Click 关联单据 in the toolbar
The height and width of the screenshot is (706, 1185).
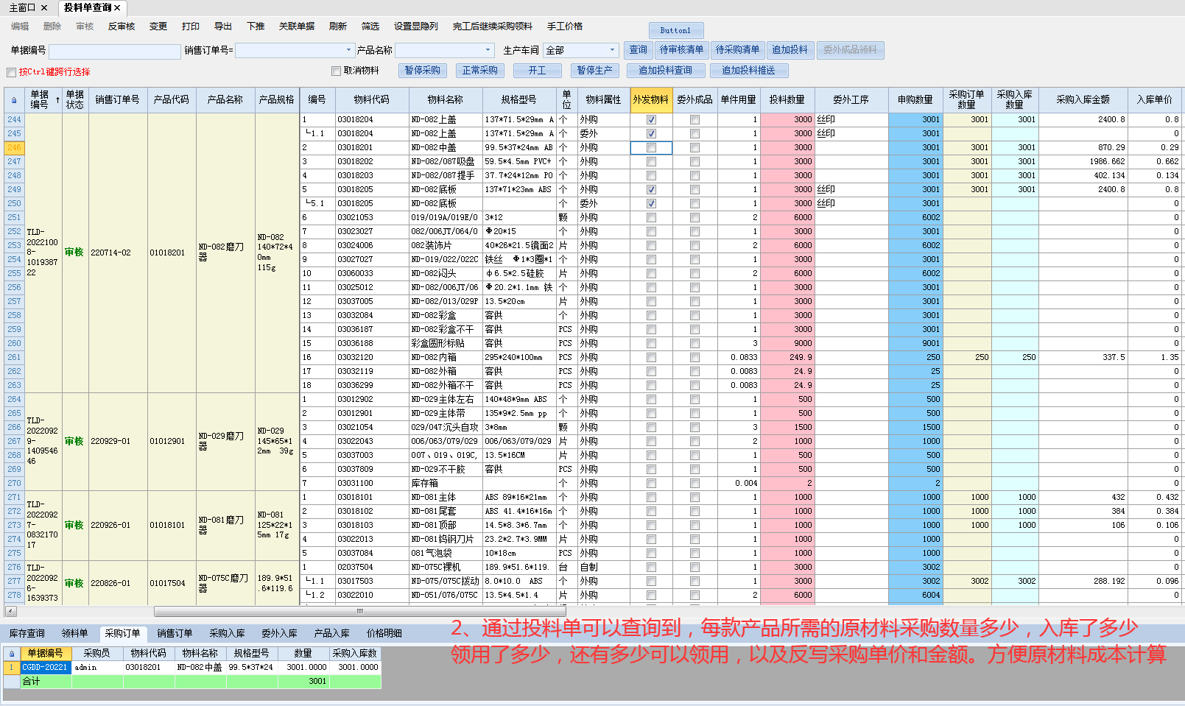coord(297,27)
